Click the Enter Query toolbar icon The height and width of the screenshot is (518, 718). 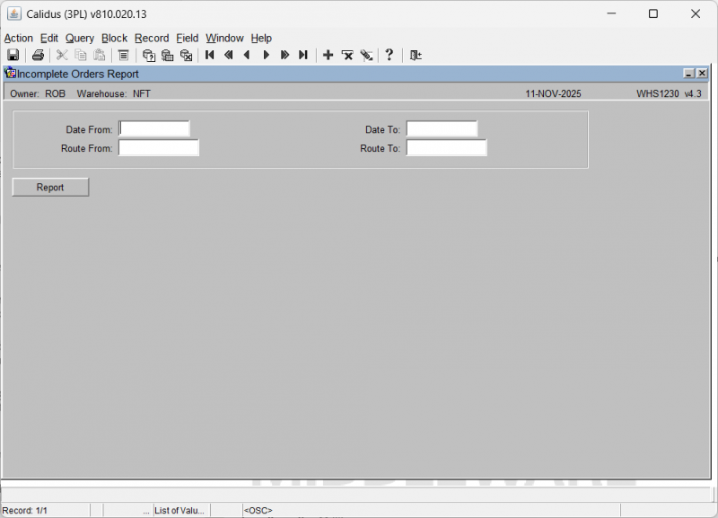click(149, 56)
